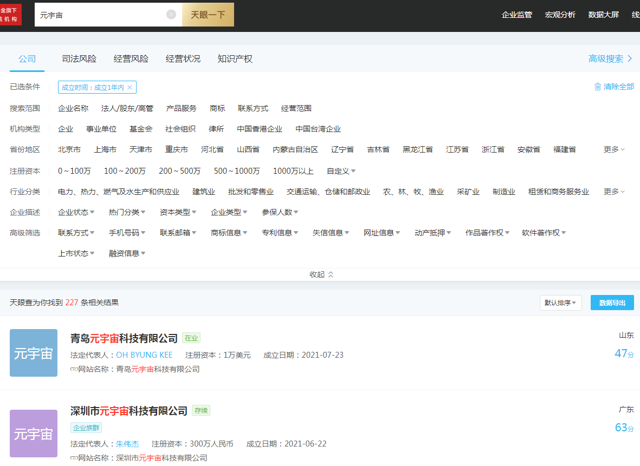
Task: Click the trash icon next to 清除全部
Action: tap(598, 87)
